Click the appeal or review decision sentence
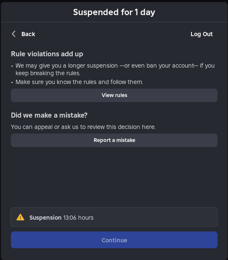This screenshot has width=228, height=260. 83,127
